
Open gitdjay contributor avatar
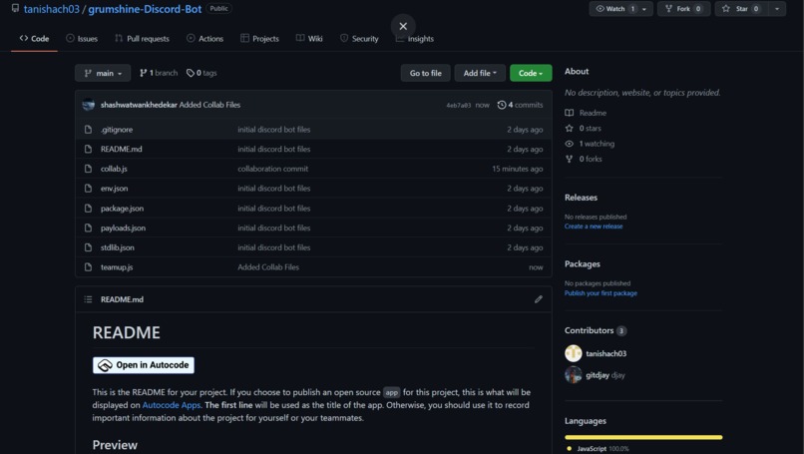tap(574, 375)
